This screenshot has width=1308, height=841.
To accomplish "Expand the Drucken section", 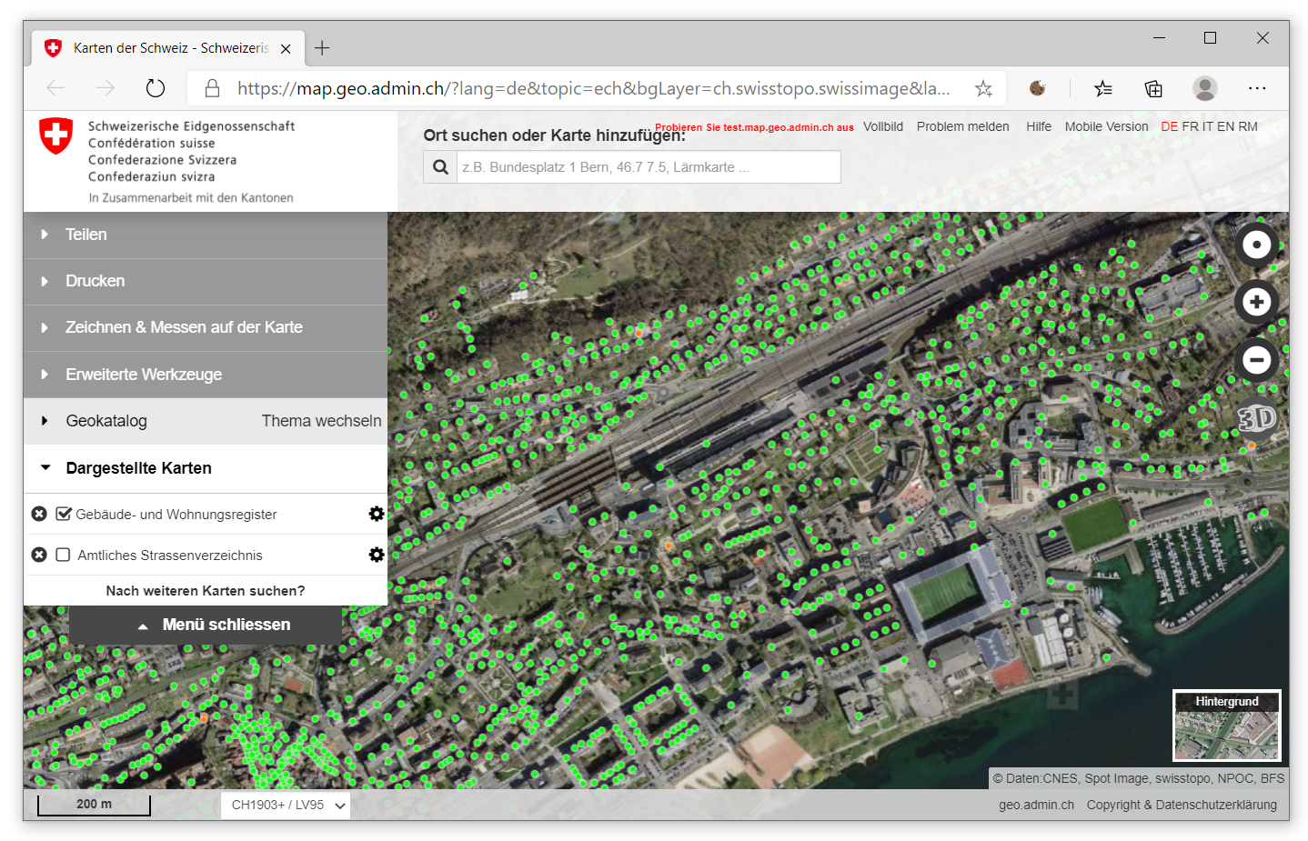I will point(95,281).
